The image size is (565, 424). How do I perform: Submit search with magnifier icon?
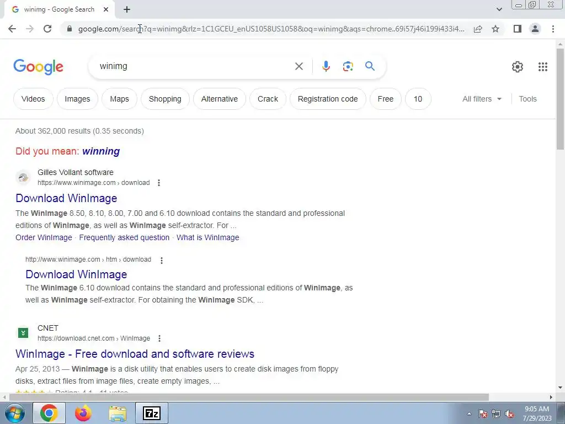pyautogui.click(x=370, y=66)
